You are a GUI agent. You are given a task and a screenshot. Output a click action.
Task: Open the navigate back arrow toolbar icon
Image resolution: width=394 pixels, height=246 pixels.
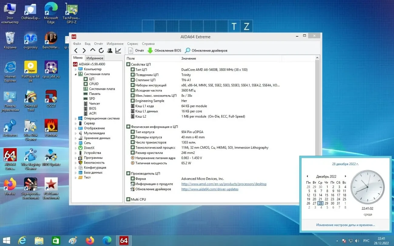[76, 50]
